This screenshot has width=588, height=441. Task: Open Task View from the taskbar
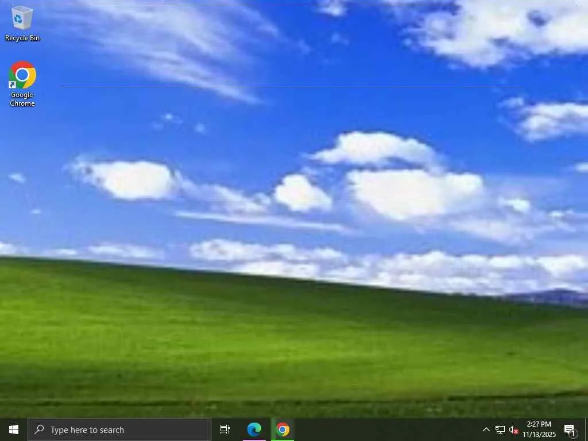[225, 430]
